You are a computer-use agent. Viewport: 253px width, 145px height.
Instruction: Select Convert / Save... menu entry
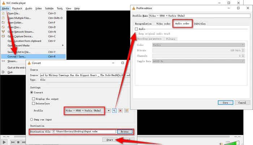coord(33,56)
